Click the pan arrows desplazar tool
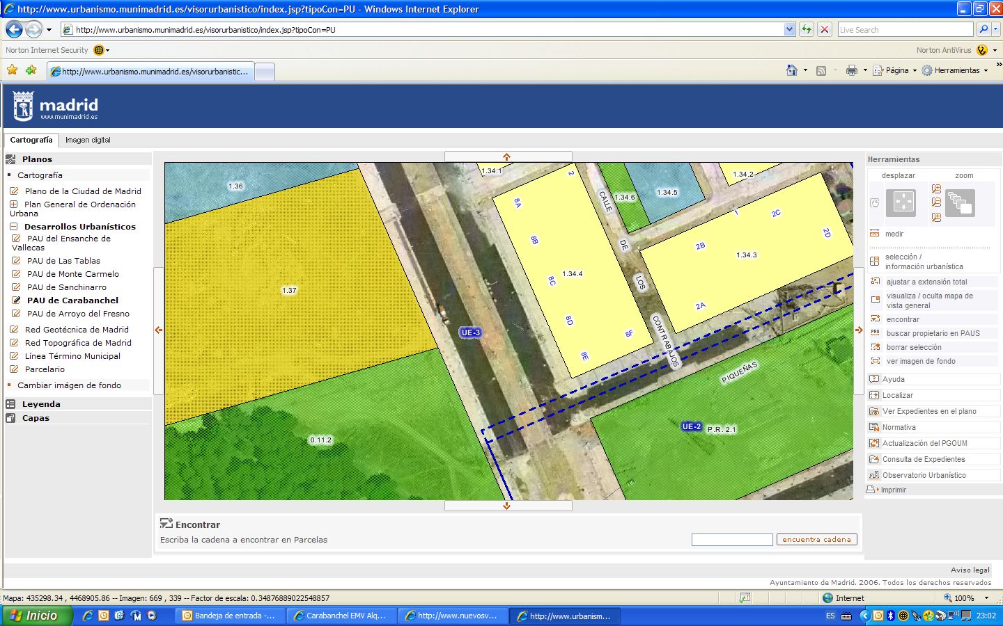Viewport: 1003px width, 626px height. pos(903,202)
